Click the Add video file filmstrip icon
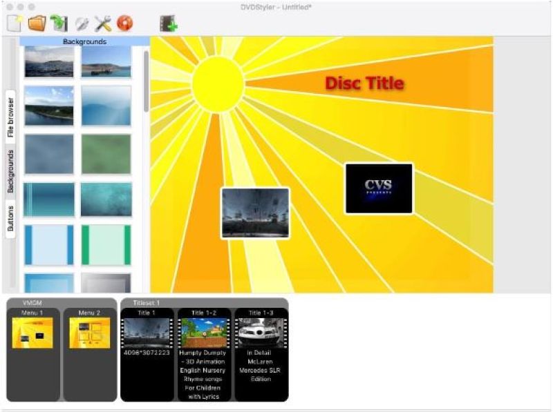The height and width of the screenshot is (412, 553). click(168, 23)
